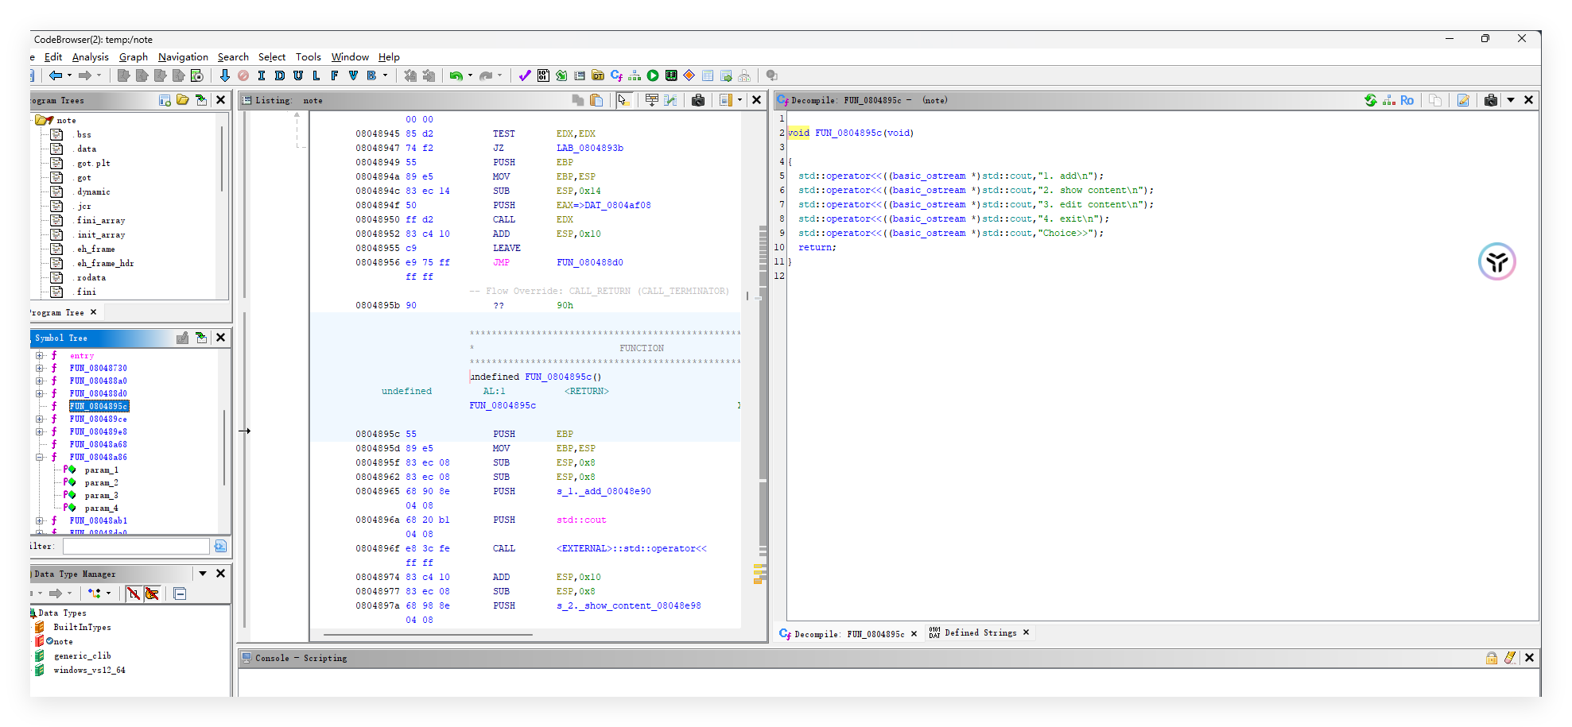Click the LAB_0804893b jump target label
Image resolution: width=1572 pixels, height=727 pixels.
[589, 149]
